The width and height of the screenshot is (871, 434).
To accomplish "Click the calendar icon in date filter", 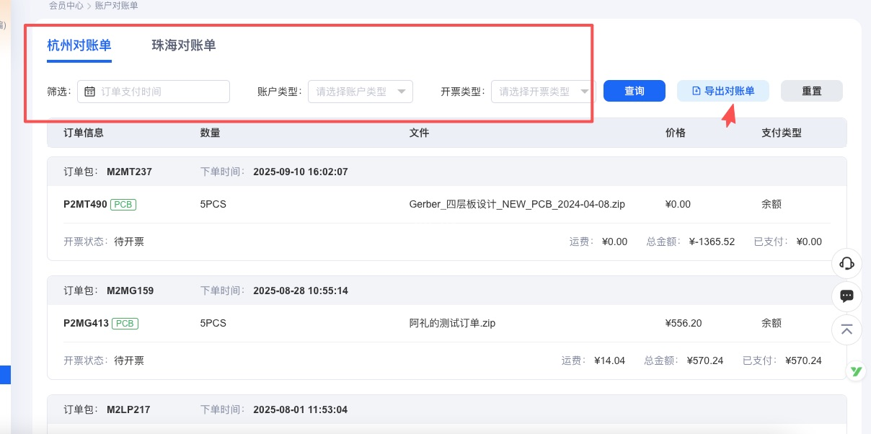I will 90,92.
